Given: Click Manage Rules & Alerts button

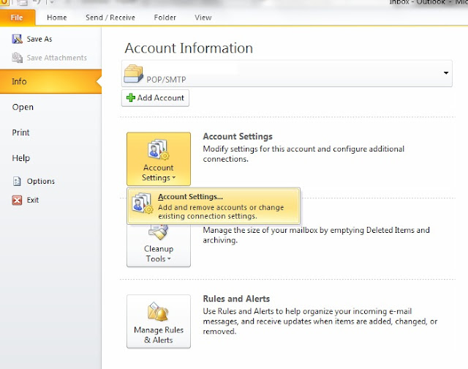Looking at the screenshot, I should pos(159,321).
